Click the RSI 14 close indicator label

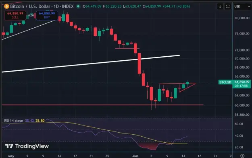[13, 121]
